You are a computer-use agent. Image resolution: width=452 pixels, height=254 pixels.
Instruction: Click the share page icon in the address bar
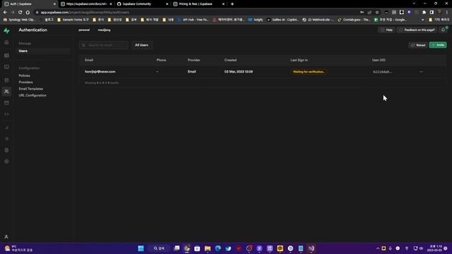(x=369, y=13)
